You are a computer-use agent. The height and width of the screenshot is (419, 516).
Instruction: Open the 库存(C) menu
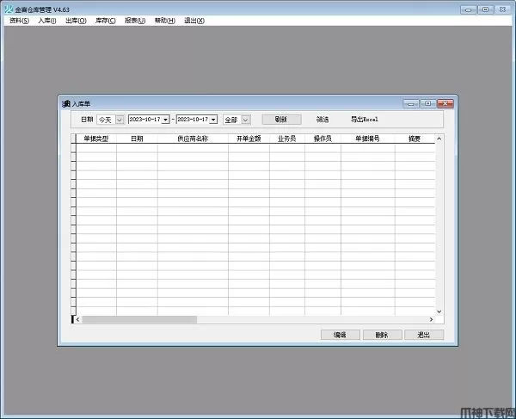coord(105,21)
